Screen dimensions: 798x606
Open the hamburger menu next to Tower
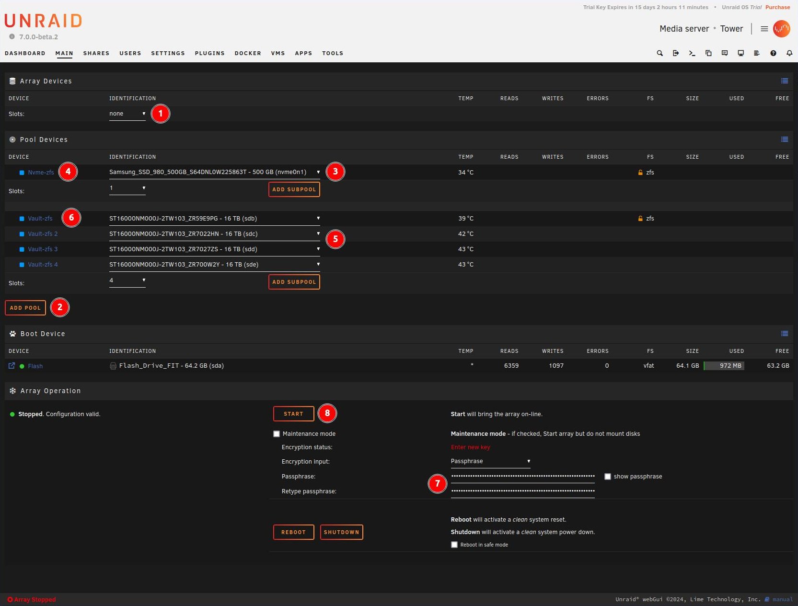(764, 29)
